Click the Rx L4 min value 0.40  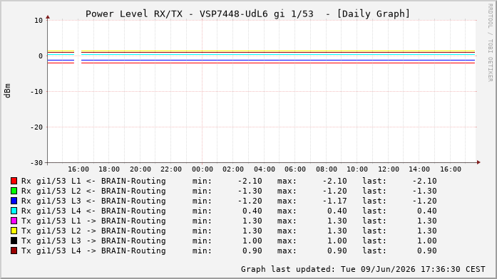[x=252, y=211]
